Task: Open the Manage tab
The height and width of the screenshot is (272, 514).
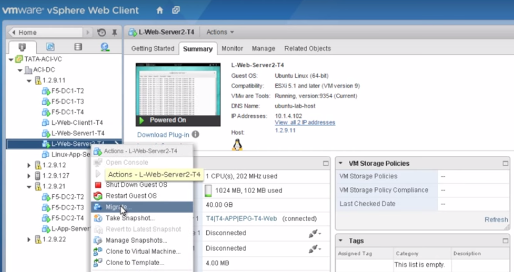Action: (264, 48)
